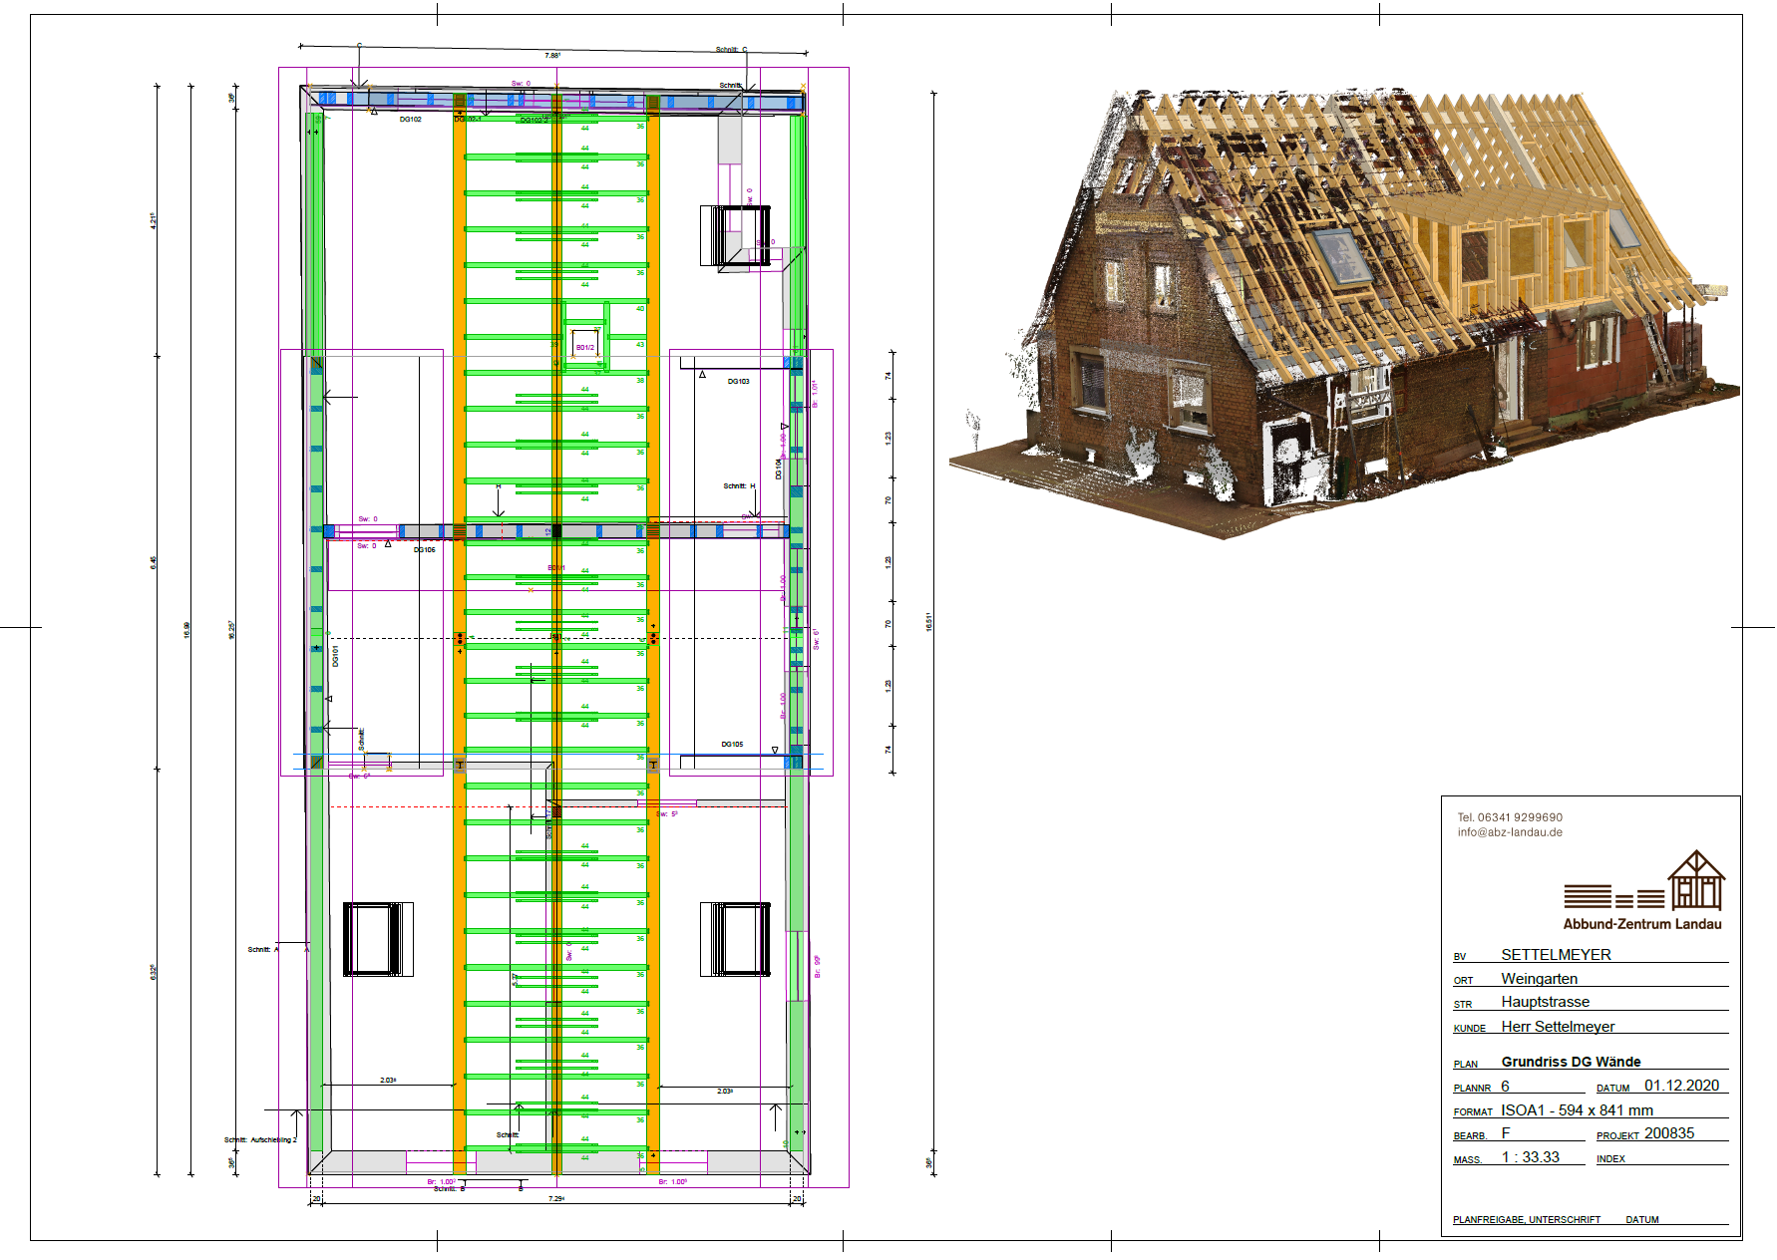Click the scale value 1 : 33.33

pos(1531,1157)
